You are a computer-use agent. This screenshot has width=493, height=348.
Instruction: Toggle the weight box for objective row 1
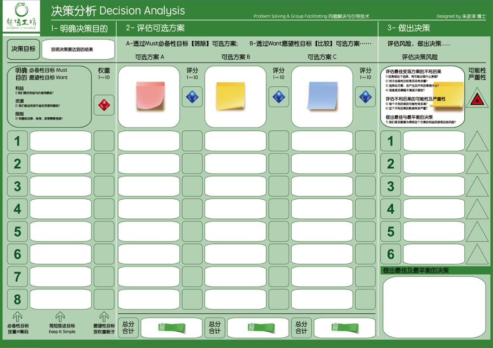(104, 141)
